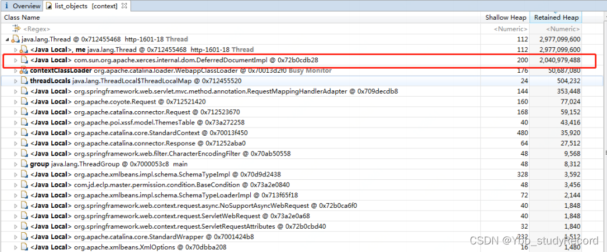Click the org.apache.coyote.Request object icon
This screenshot has height=252, width=607.
[24, 101]
